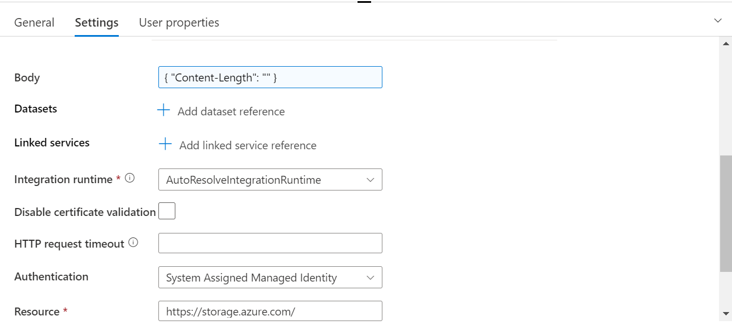Click inside the Body text field

(x=270, y=77)
